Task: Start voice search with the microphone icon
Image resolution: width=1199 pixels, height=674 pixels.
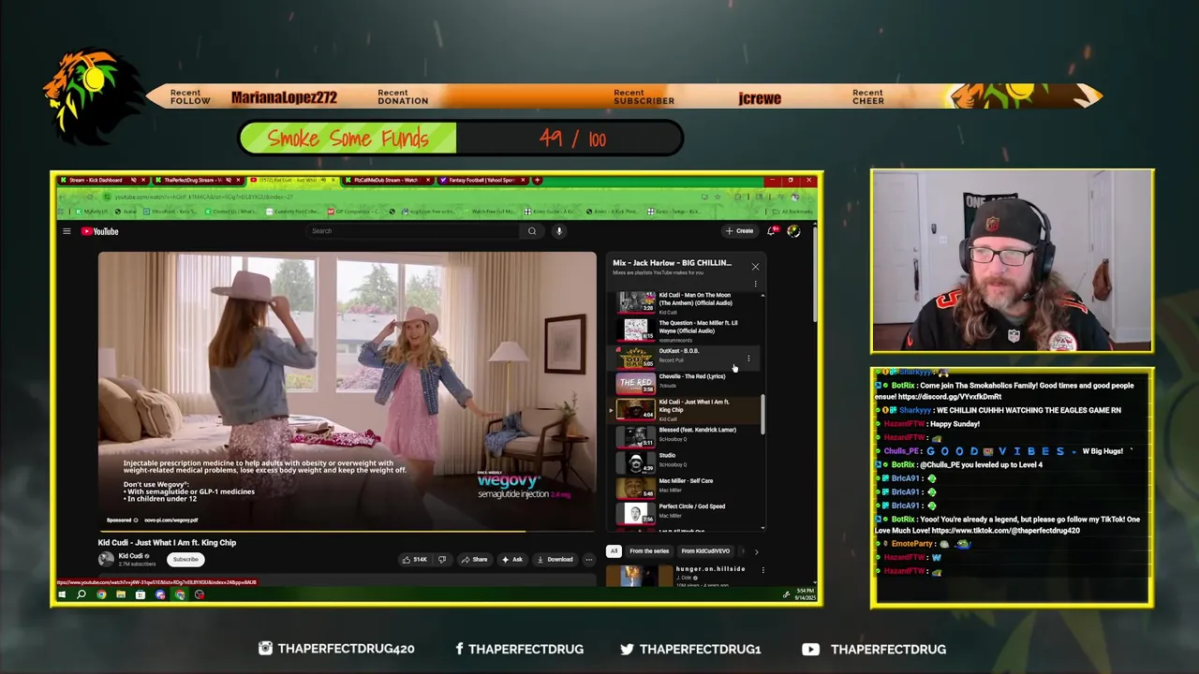Action: tap(559, 231)
